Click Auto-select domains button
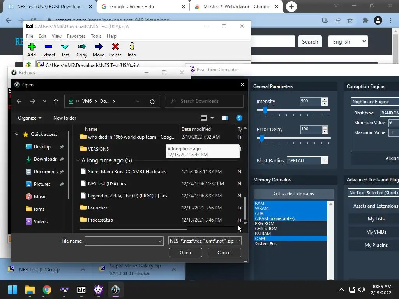The height and width of the screenshot is (299, 399). 294,194
